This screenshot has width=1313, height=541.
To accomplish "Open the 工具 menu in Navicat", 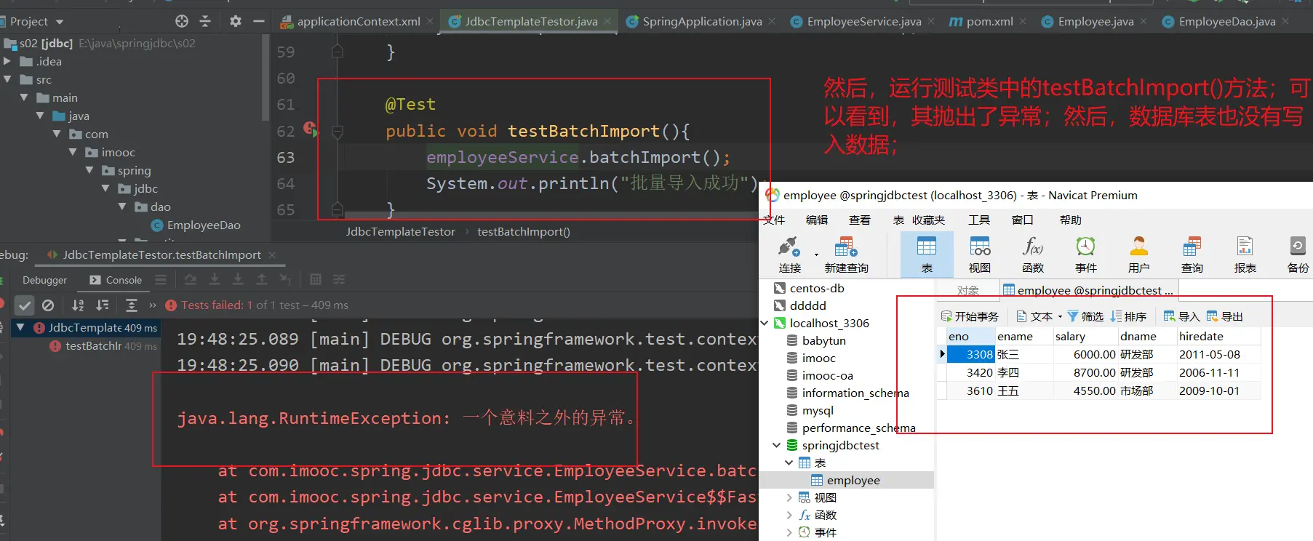I will point(978,220).
